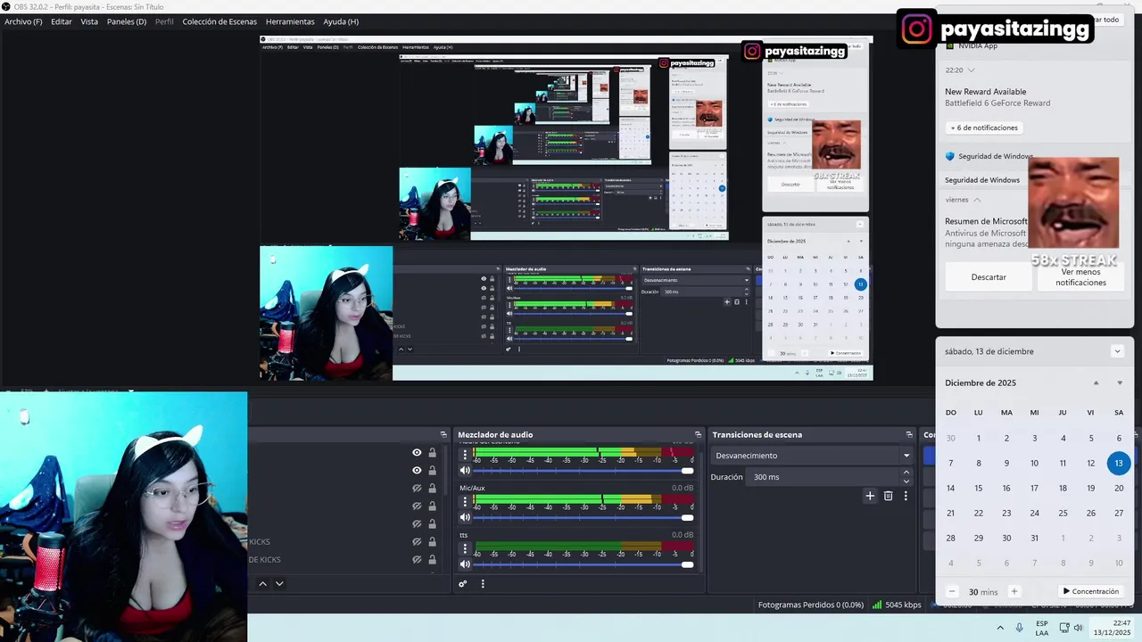This screenshot has width=1142, height=642.
Task: Start a Concentración focus session
Action: coord(1090,591)
